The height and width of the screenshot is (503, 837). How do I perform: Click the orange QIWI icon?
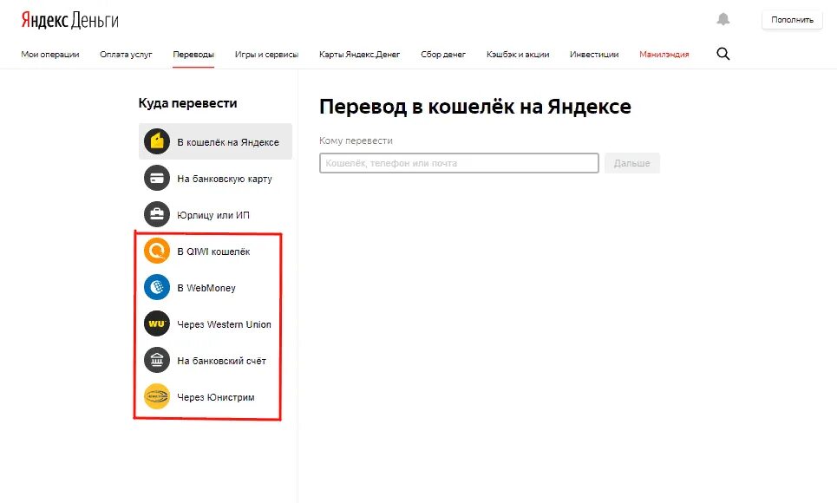157,251
